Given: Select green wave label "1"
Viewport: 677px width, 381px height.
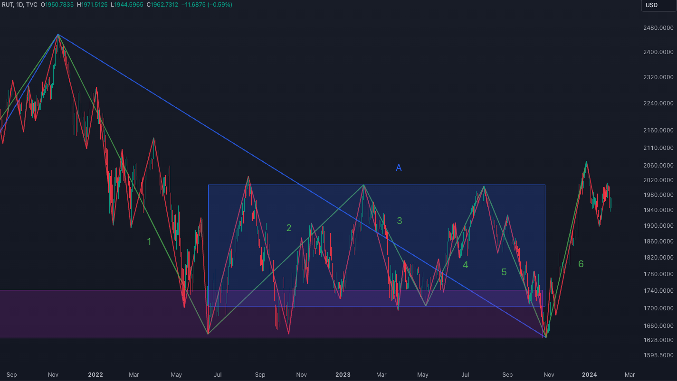Looking at the screenshot, I should tap(149, 242).
